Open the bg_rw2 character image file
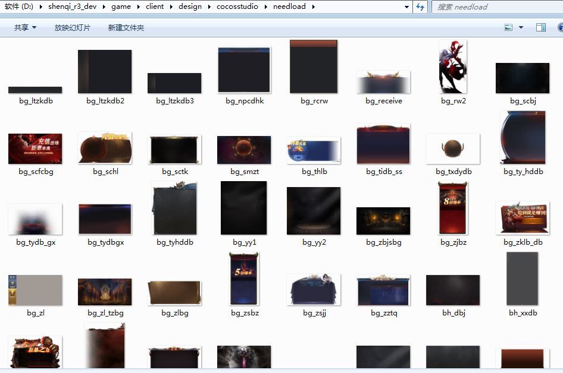 (x=453, y=67)
